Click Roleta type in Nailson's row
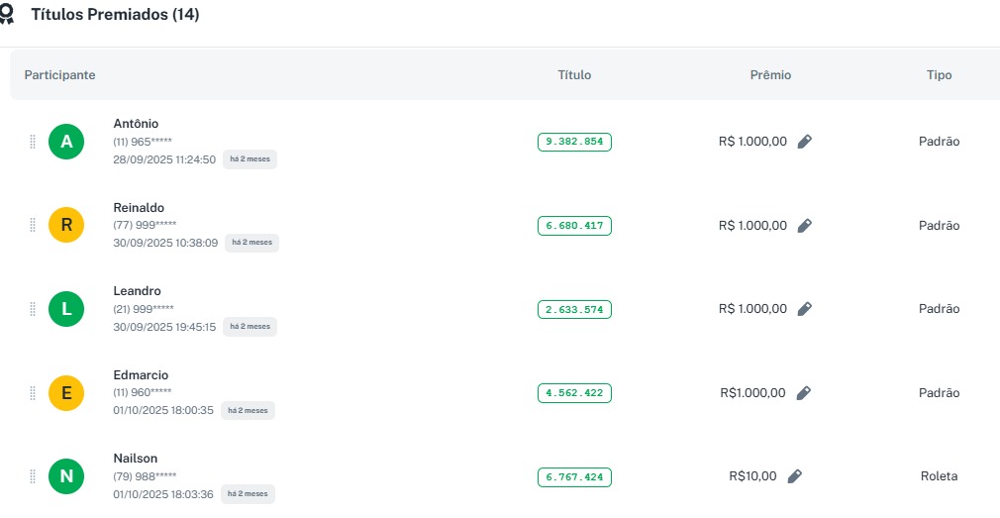1000x518 pixels. [939, 476]
